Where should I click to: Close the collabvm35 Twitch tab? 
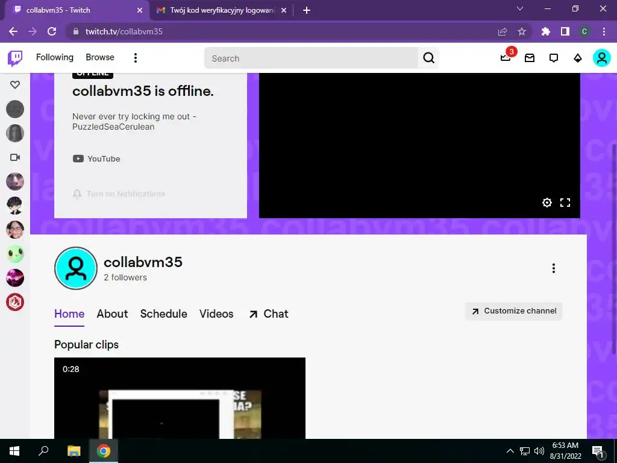(x=140, y=10)
